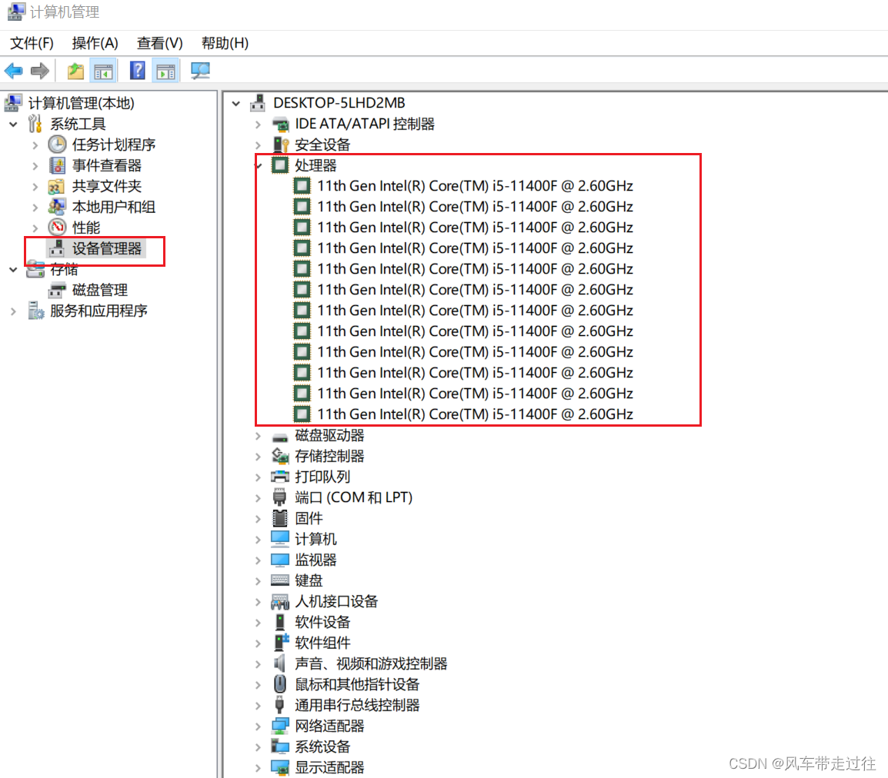
Task: Click the Performance gauge icon
Action: click(x=57, y=228)
